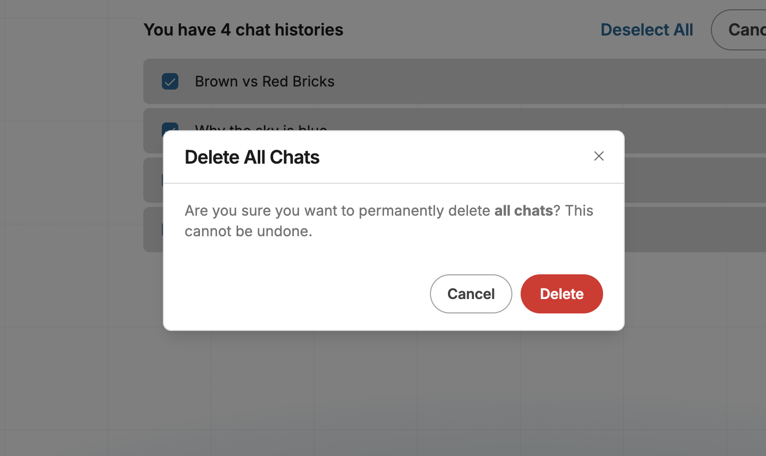Image resolution: width=766 pixels, height=456 pixels.
Task: Click empty space right of Brown vs Red Bricks
Action: click(x=515, y=81)
